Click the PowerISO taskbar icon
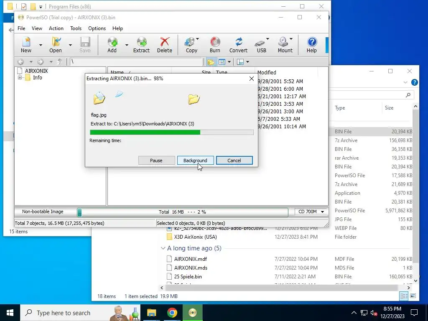The height and width of the screenshot is (321, 428). coord(192,313)
